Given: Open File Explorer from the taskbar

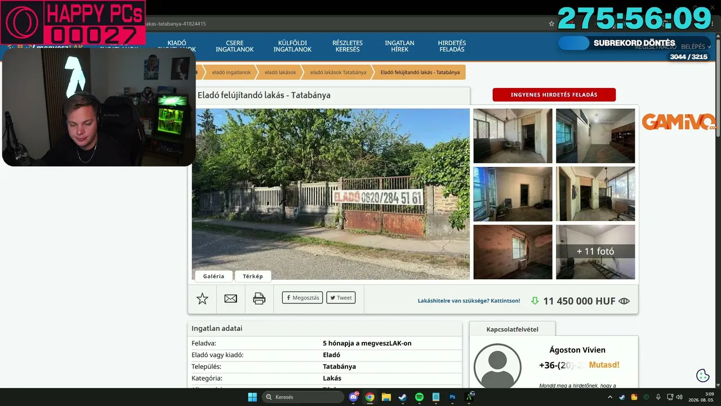Looking at the screenshot, I should (x=386, y=397).
